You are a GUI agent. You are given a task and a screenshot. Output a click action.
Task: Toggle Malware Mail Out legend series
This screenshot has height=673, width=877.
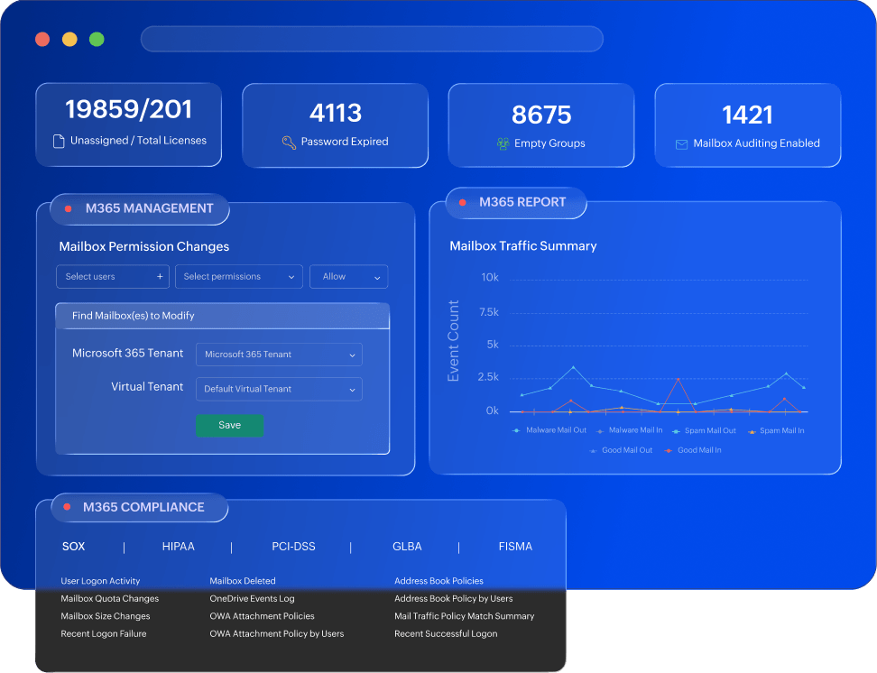549,430
